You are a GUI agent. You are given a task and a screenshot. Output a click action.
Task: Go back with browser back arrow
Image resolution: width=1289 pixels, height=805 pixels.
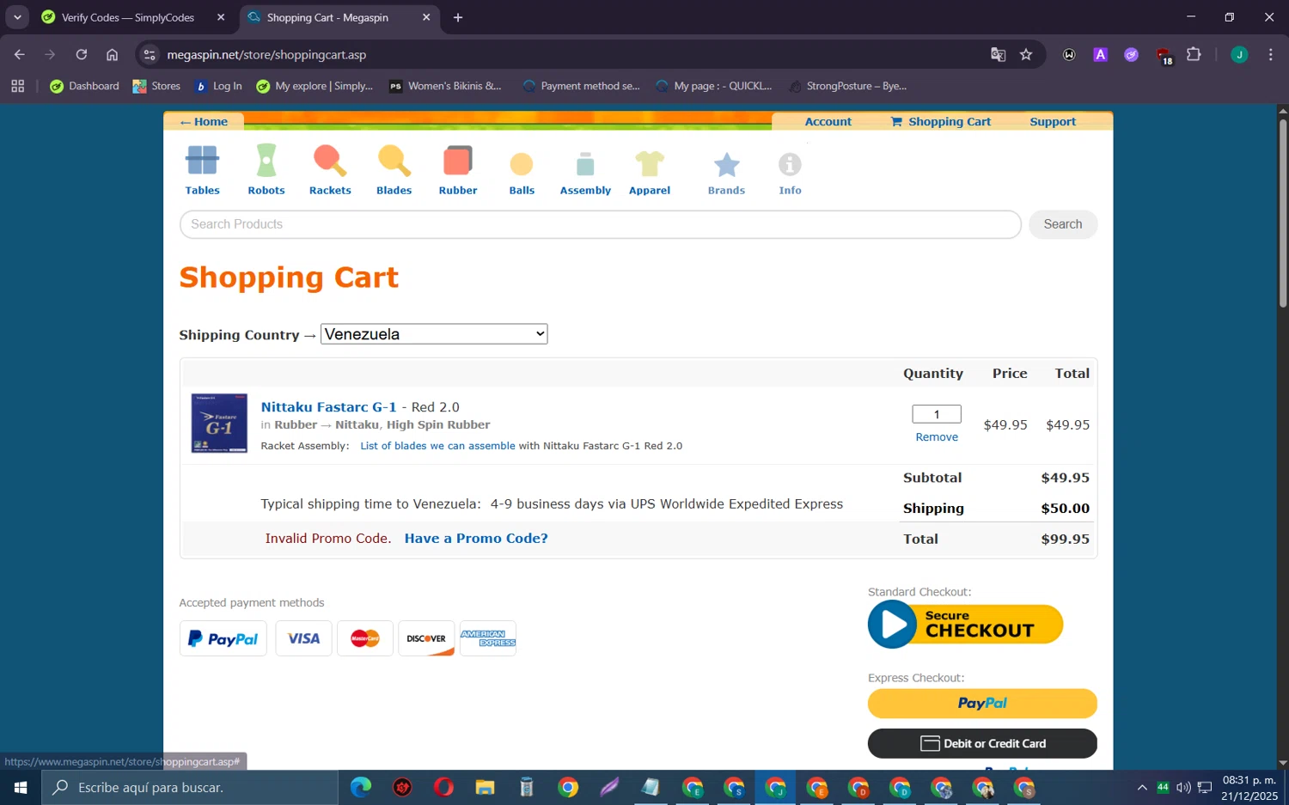(x=19, y=54)
